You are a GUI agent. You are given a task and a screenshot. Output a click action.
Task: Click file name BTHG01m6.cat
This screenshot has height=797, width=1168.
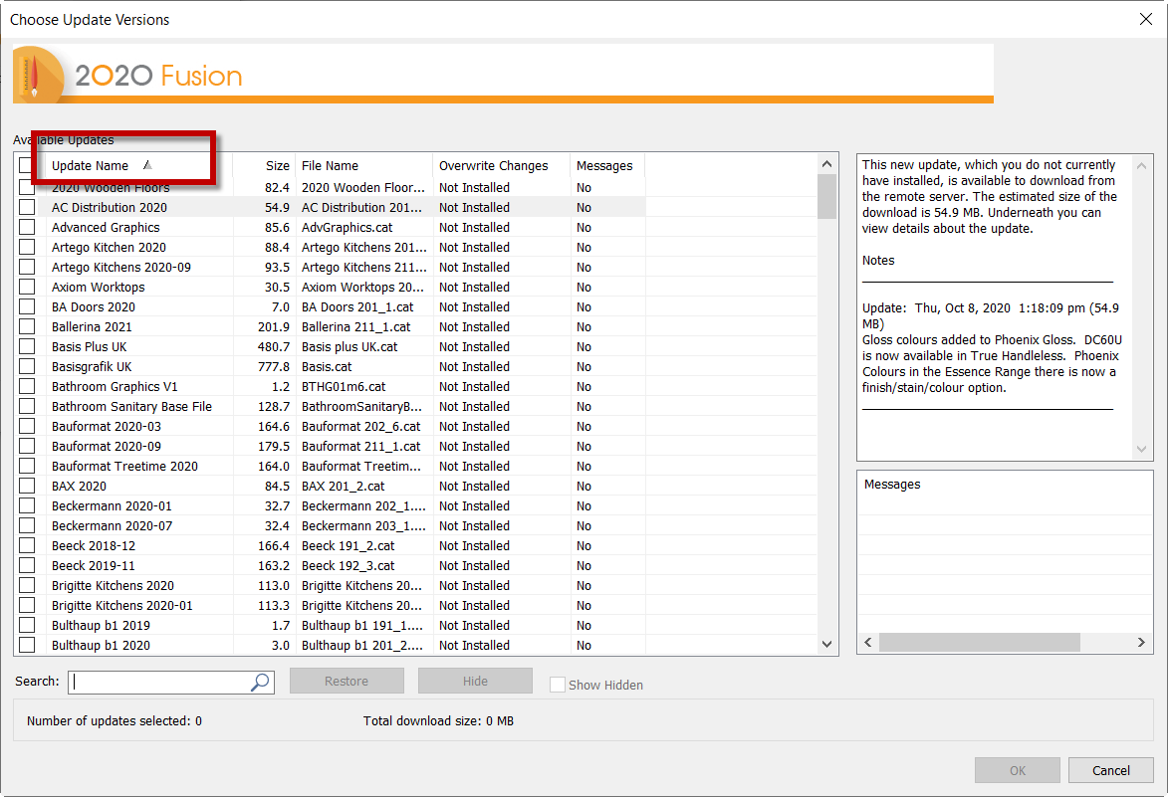[344, 386]
